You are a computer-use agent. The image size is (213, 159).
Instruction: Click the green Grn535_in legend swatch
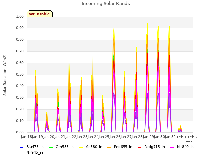coord(51,147)
